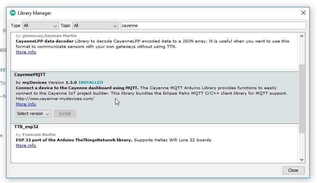Screen dimensions: 317x183
Task: Click the 'CayenneLPP data decoder' bold text
Action: click(44, 41)
